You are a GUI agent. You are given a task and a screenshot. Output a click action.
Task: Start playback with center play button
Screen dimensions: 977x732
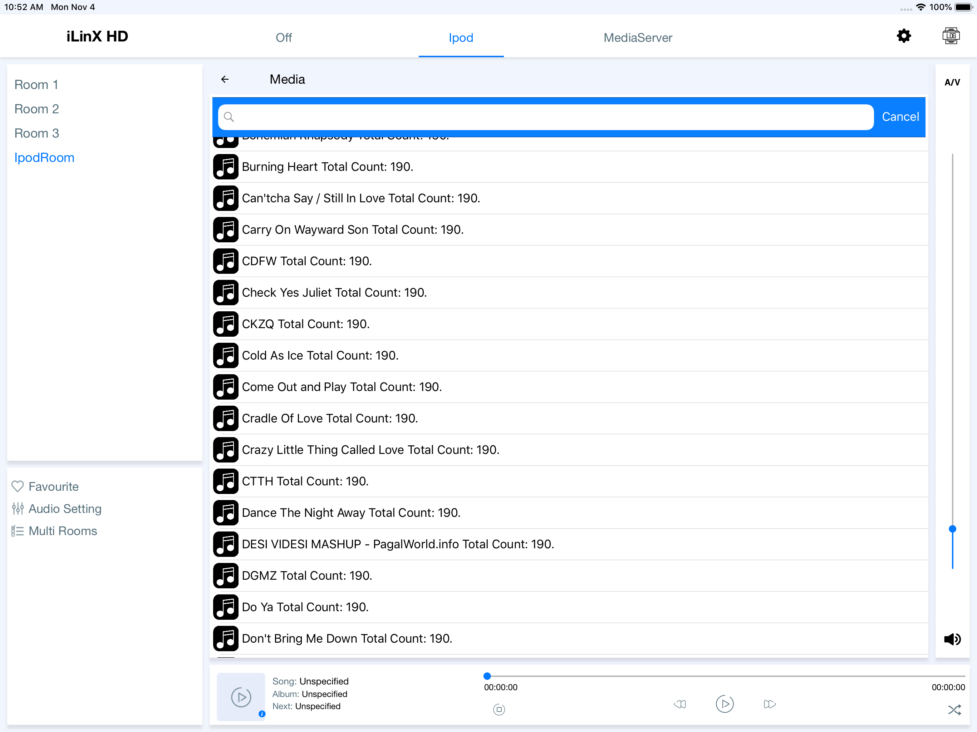click(725, 704)
